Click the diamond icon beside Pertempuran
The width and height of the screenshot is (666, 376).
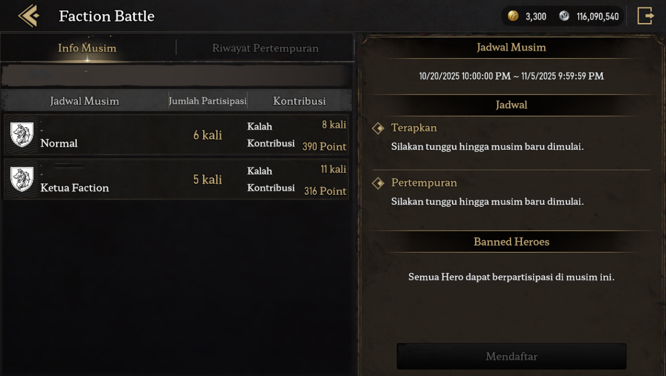(x=378, y=183)
